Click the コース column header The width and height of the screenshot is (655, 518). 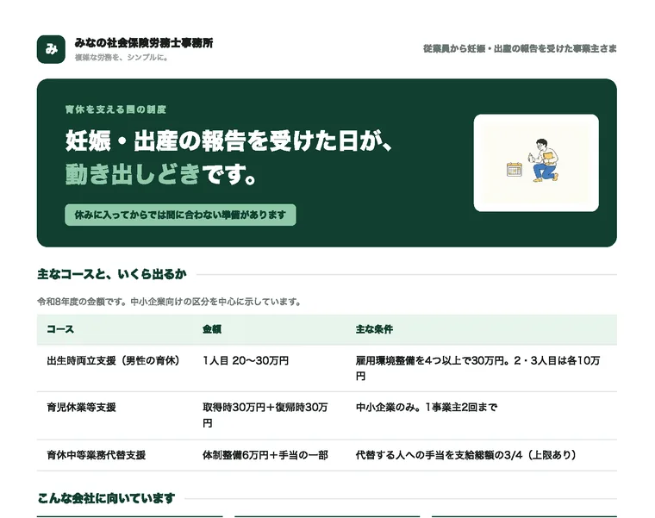pyautogui.click(x=60, y=329)
